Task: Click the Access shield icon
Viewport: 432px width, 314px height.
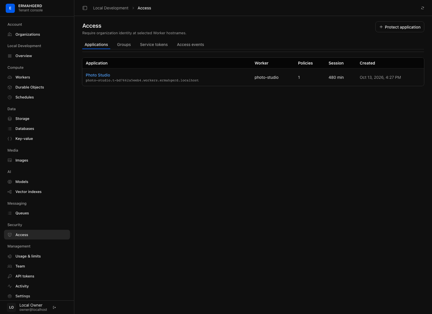Action: (10, 235)
